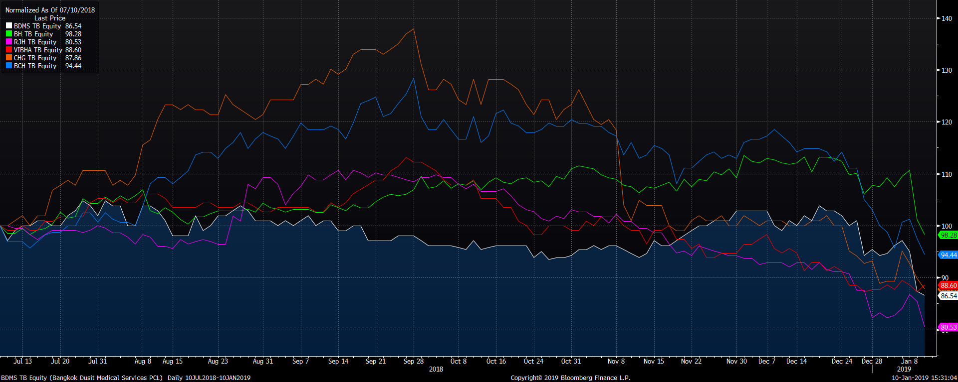Viewport: 958px width, 382px height.
Task: Click the Dec 7 date label
Action: [767, 361]
